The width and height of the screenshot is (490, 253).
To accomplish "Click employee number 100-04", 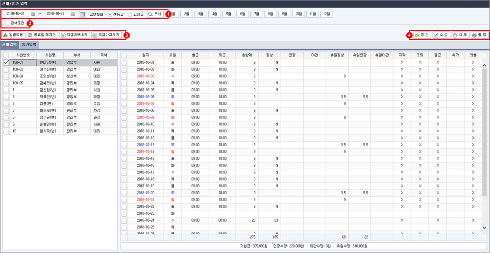I will 23,76.
